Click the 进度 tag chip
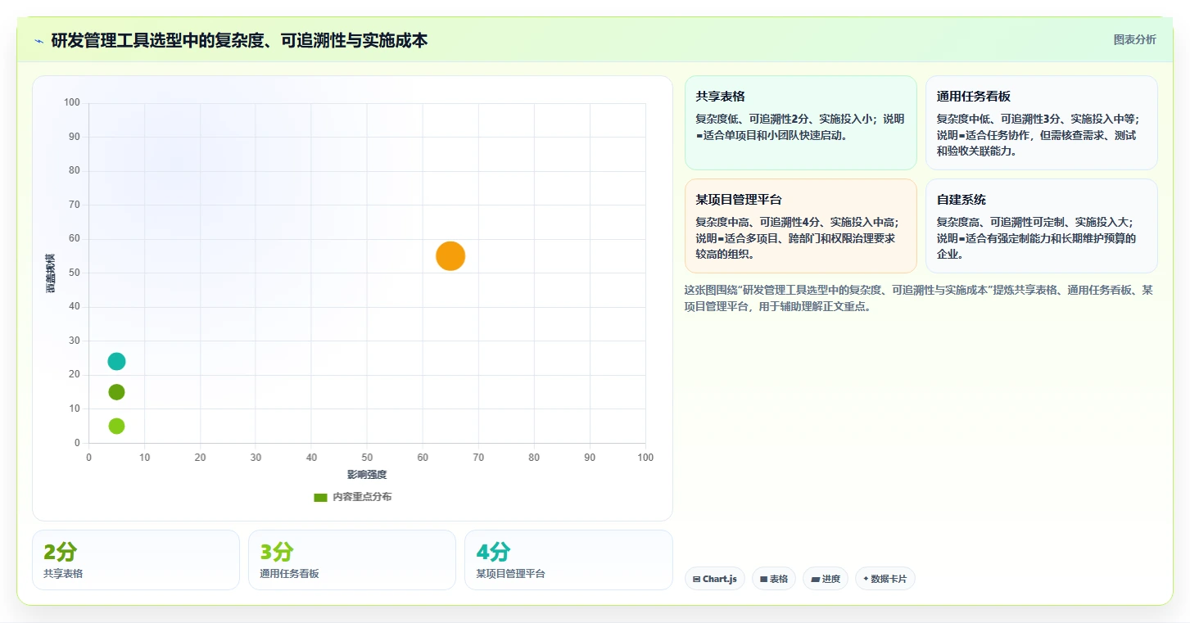 pos(826,579)
